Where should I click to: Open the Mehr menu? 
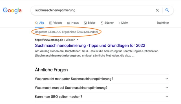pos(123,23)
